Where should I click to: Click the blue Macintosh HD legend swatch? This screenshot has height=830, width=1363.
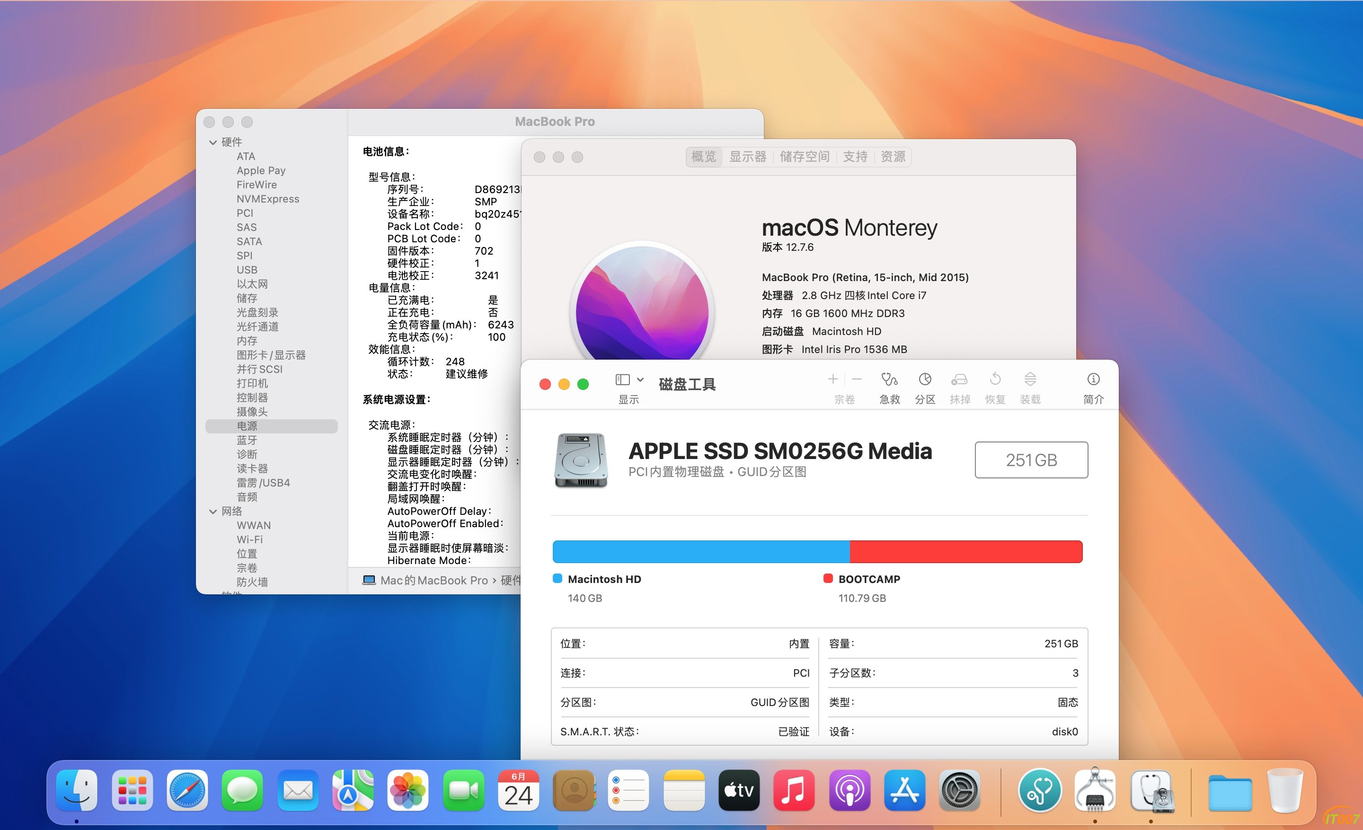click(557, 578)
